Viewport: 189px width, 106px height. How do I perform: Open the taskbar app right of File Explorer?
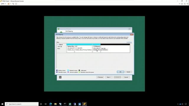pyautogui.click(x=60, y=104)
